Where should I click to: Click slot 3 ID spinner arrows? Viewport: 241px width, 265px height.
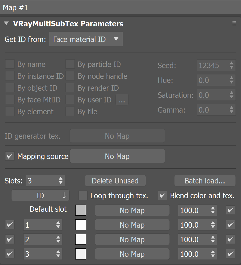point(58,254)
